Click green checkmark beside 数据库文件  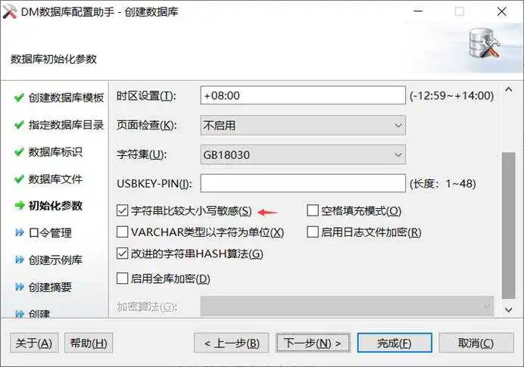click(x=19, y=179)
